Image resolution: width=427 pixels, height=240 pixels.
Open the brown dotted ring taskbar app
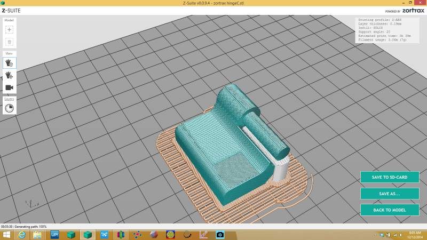tap(187, 235)
